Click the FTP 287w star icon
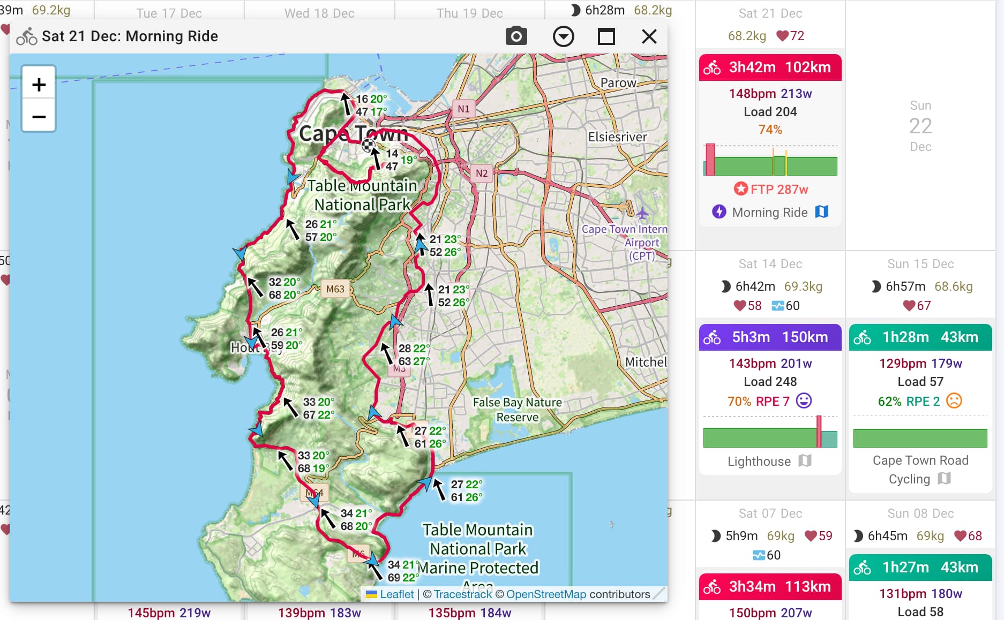This screenshot has width=1004, height=620. click(740, 188)
